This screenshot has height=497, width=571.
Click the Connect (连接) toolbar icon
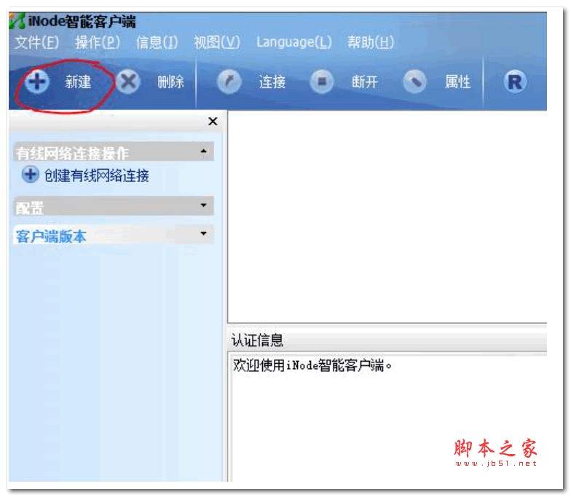click(x=229, y=82)
